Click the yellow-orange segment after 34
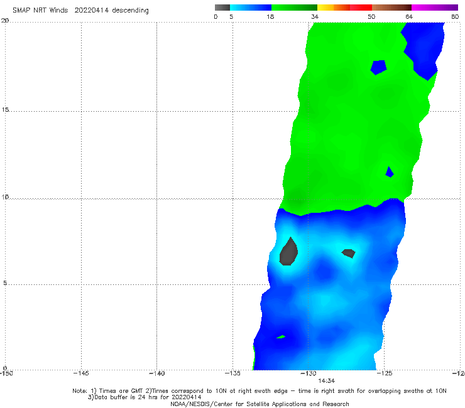The width and height of the screenshot is (465, 408). point(334,8)
